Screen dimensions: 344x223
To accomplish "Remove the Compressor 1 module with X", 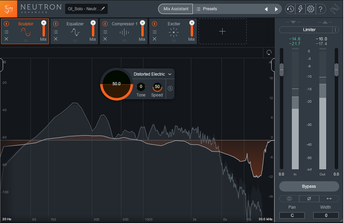I will 105,39.
